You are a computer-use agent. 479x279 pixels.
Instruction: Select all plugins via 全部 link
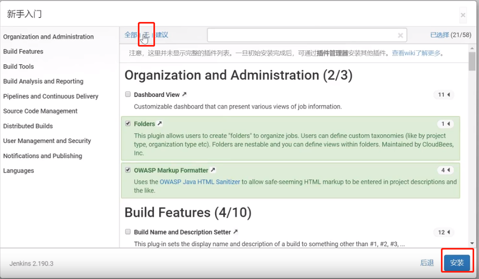[x=131, y=35]
